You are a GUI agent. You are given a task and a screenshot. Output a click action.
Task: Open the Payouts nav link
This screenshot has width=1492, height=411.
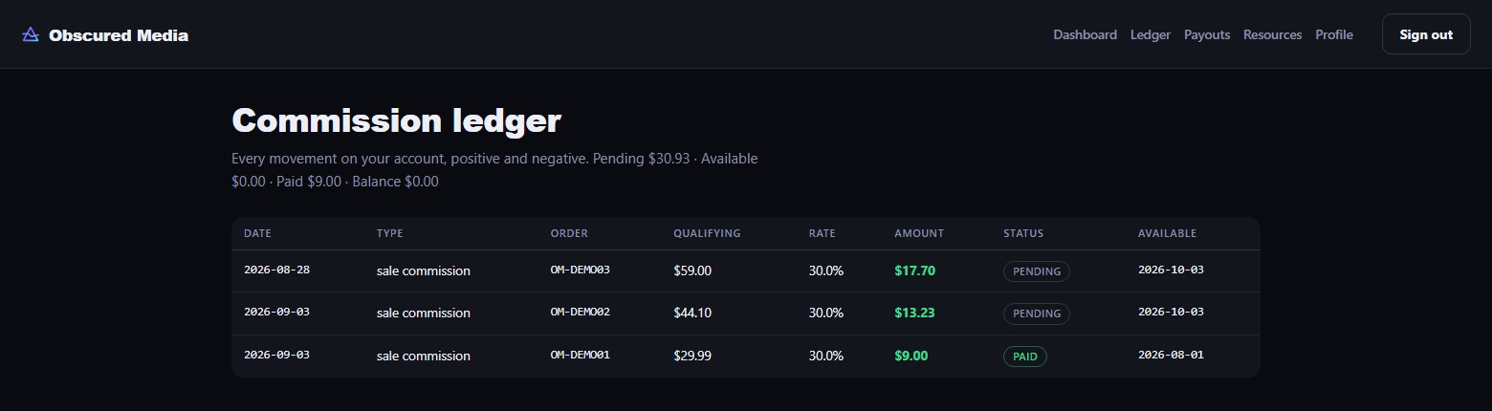click(x=1207, y=34)
